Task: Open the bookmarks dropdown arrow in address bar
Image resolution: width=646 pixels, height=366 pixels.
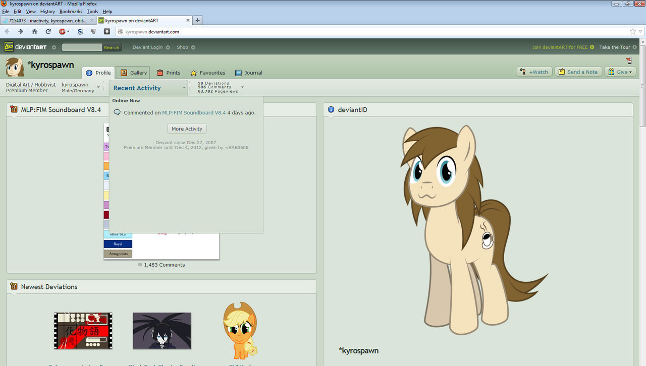Action: (x=640, y=32)
